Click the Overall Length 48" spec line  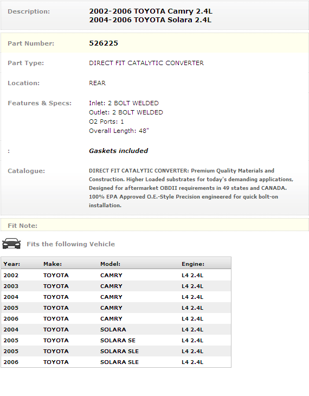pos(119,131)
